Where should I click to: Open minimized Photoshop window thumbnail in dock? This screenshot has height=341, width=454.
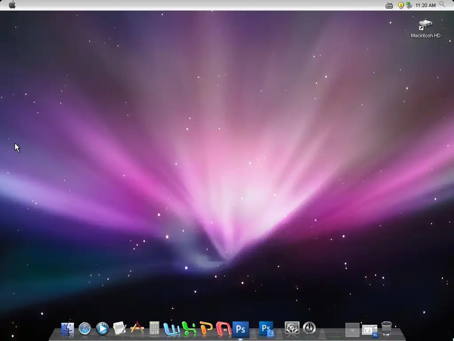tap(370, 330)
